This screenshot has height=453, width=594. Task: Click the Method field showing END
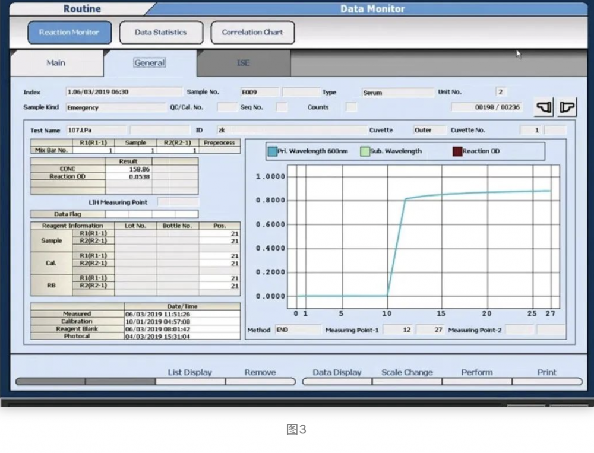298,330
